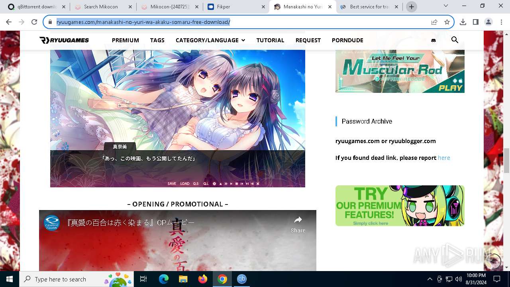The width and height of the screenshot is (510, 287).
Task: Click the OP movie video title
Action: click(x=130, y=223)
